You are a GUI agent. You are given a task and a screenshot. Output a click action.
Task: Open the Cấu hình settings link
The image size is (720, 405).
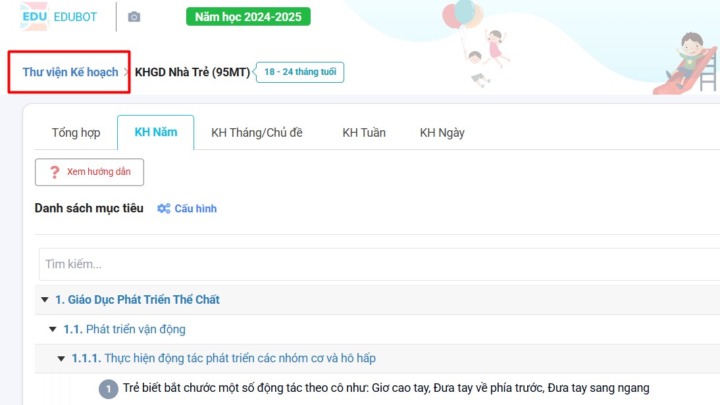[195, 208]
